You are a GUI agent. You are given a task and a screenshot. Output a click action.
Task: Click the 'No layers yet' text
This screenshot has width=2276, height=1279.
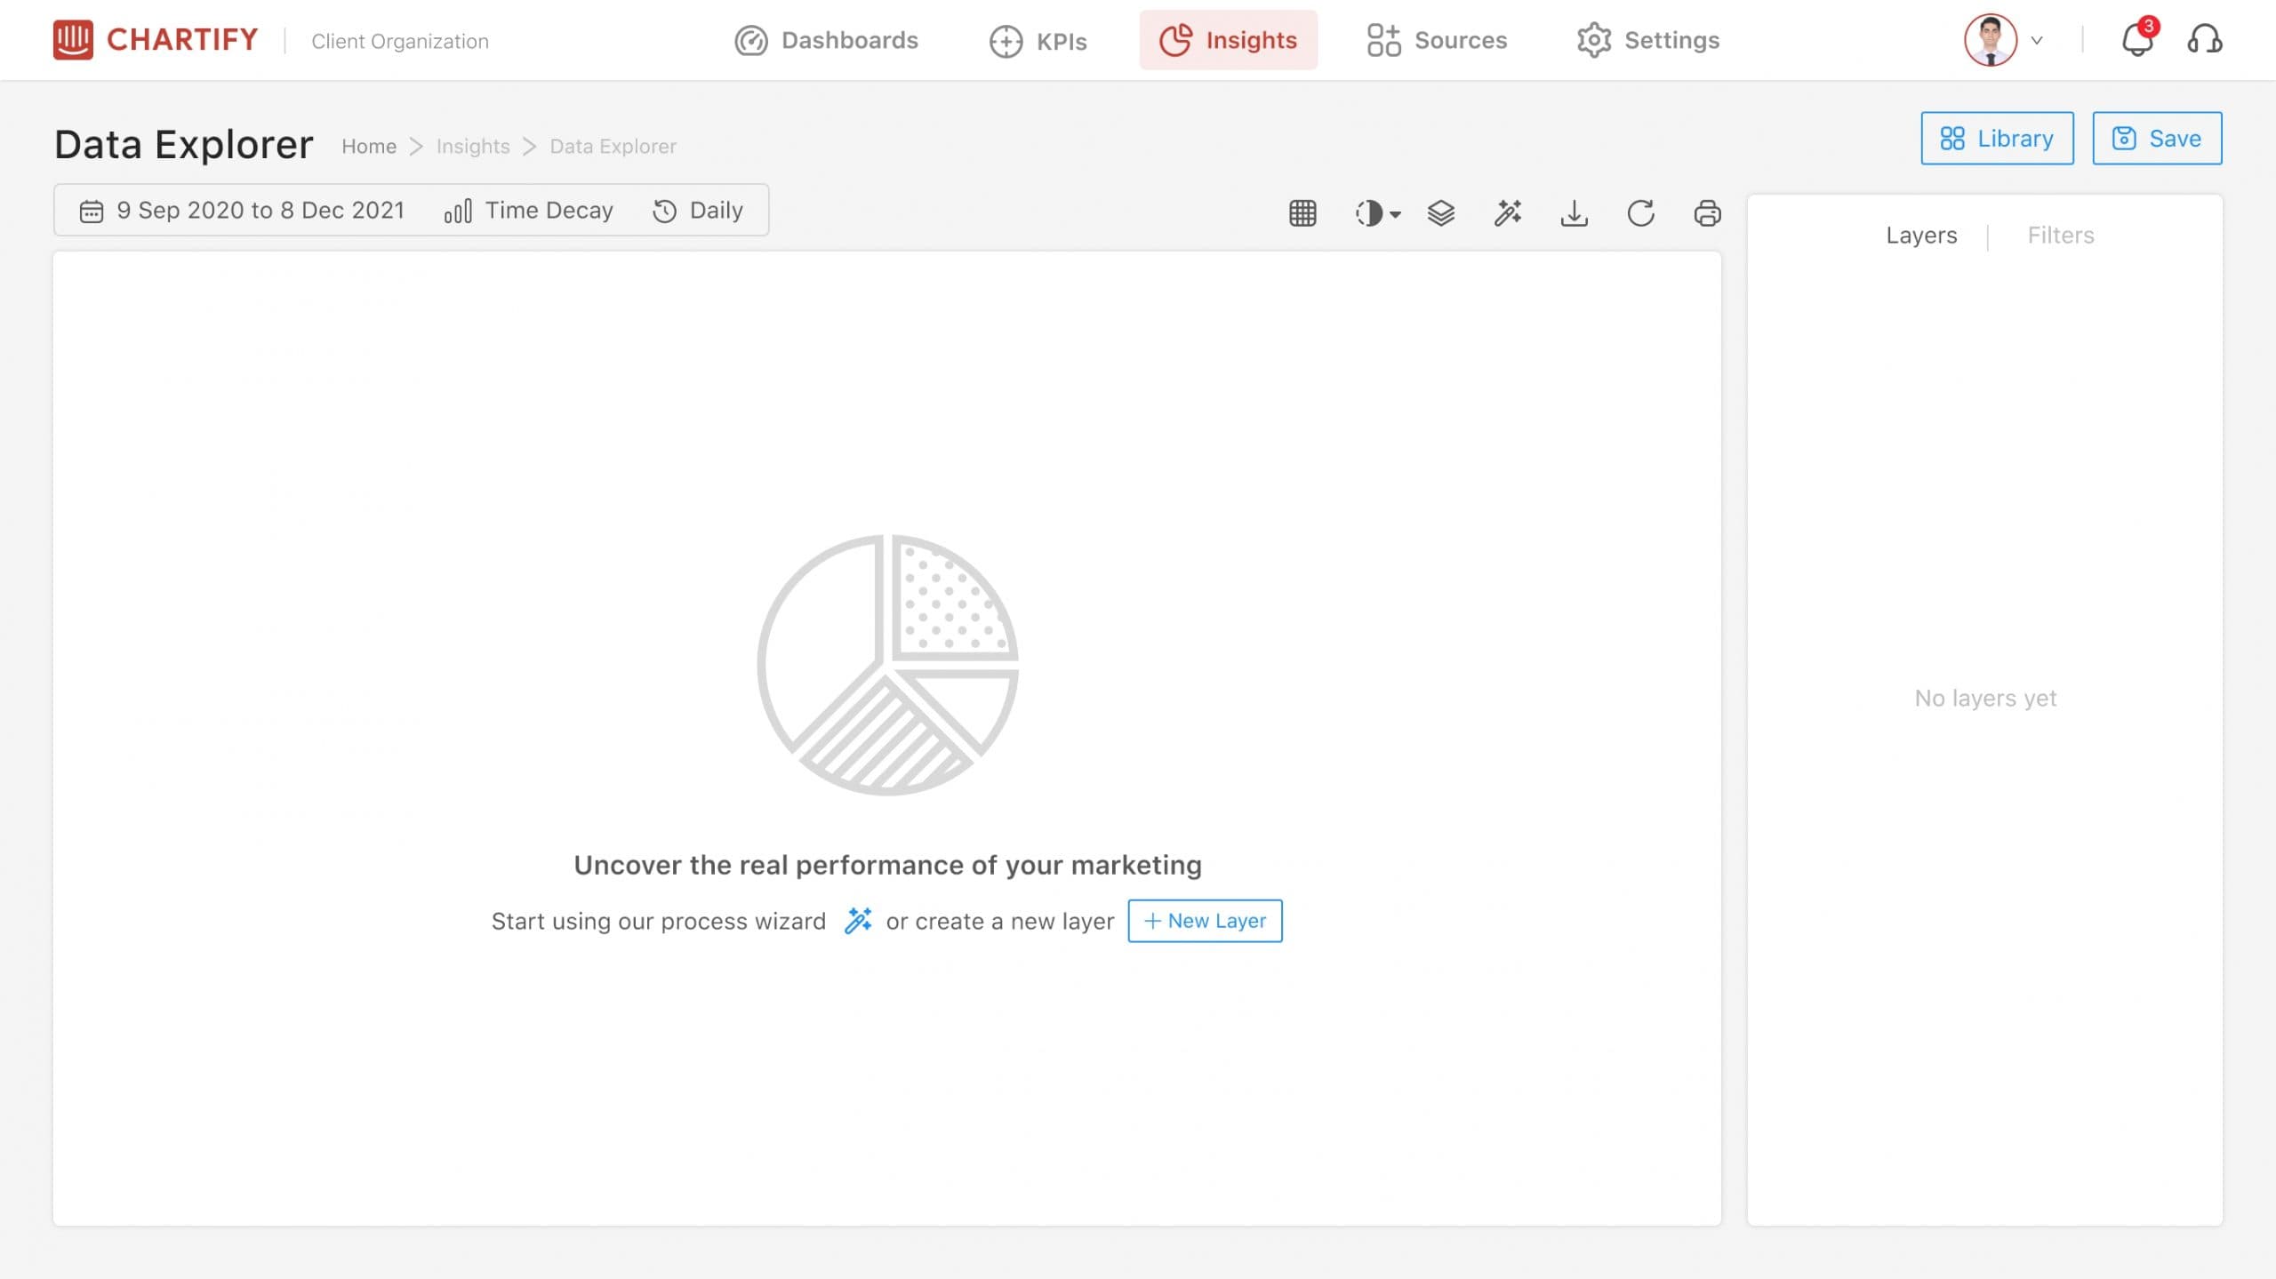pyautogui.click(x=1984, y=698)
